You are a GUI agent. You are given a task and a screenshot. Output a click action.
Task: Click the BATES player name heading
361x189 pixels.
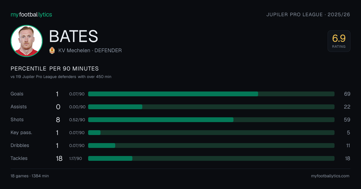point(74,36)
